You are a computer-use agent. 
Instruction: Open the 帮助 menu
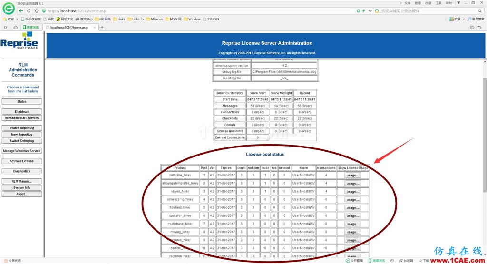[x=449, y=3]
